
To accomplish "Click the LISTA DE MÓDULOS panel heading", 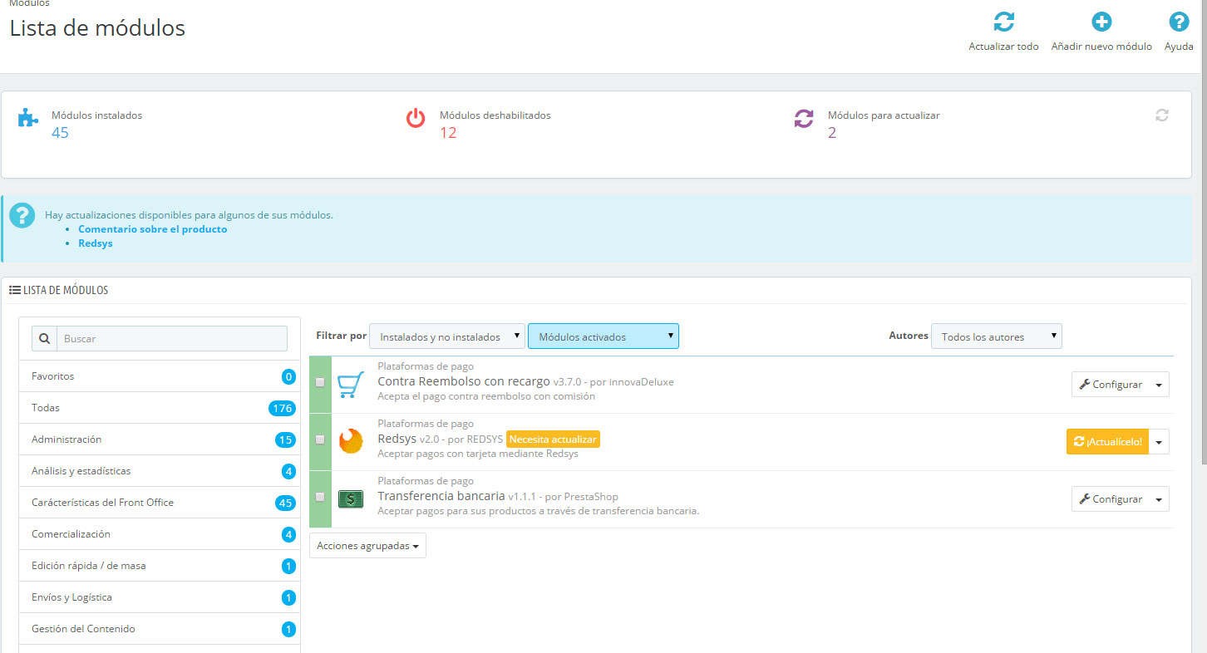I will [59, 291].
